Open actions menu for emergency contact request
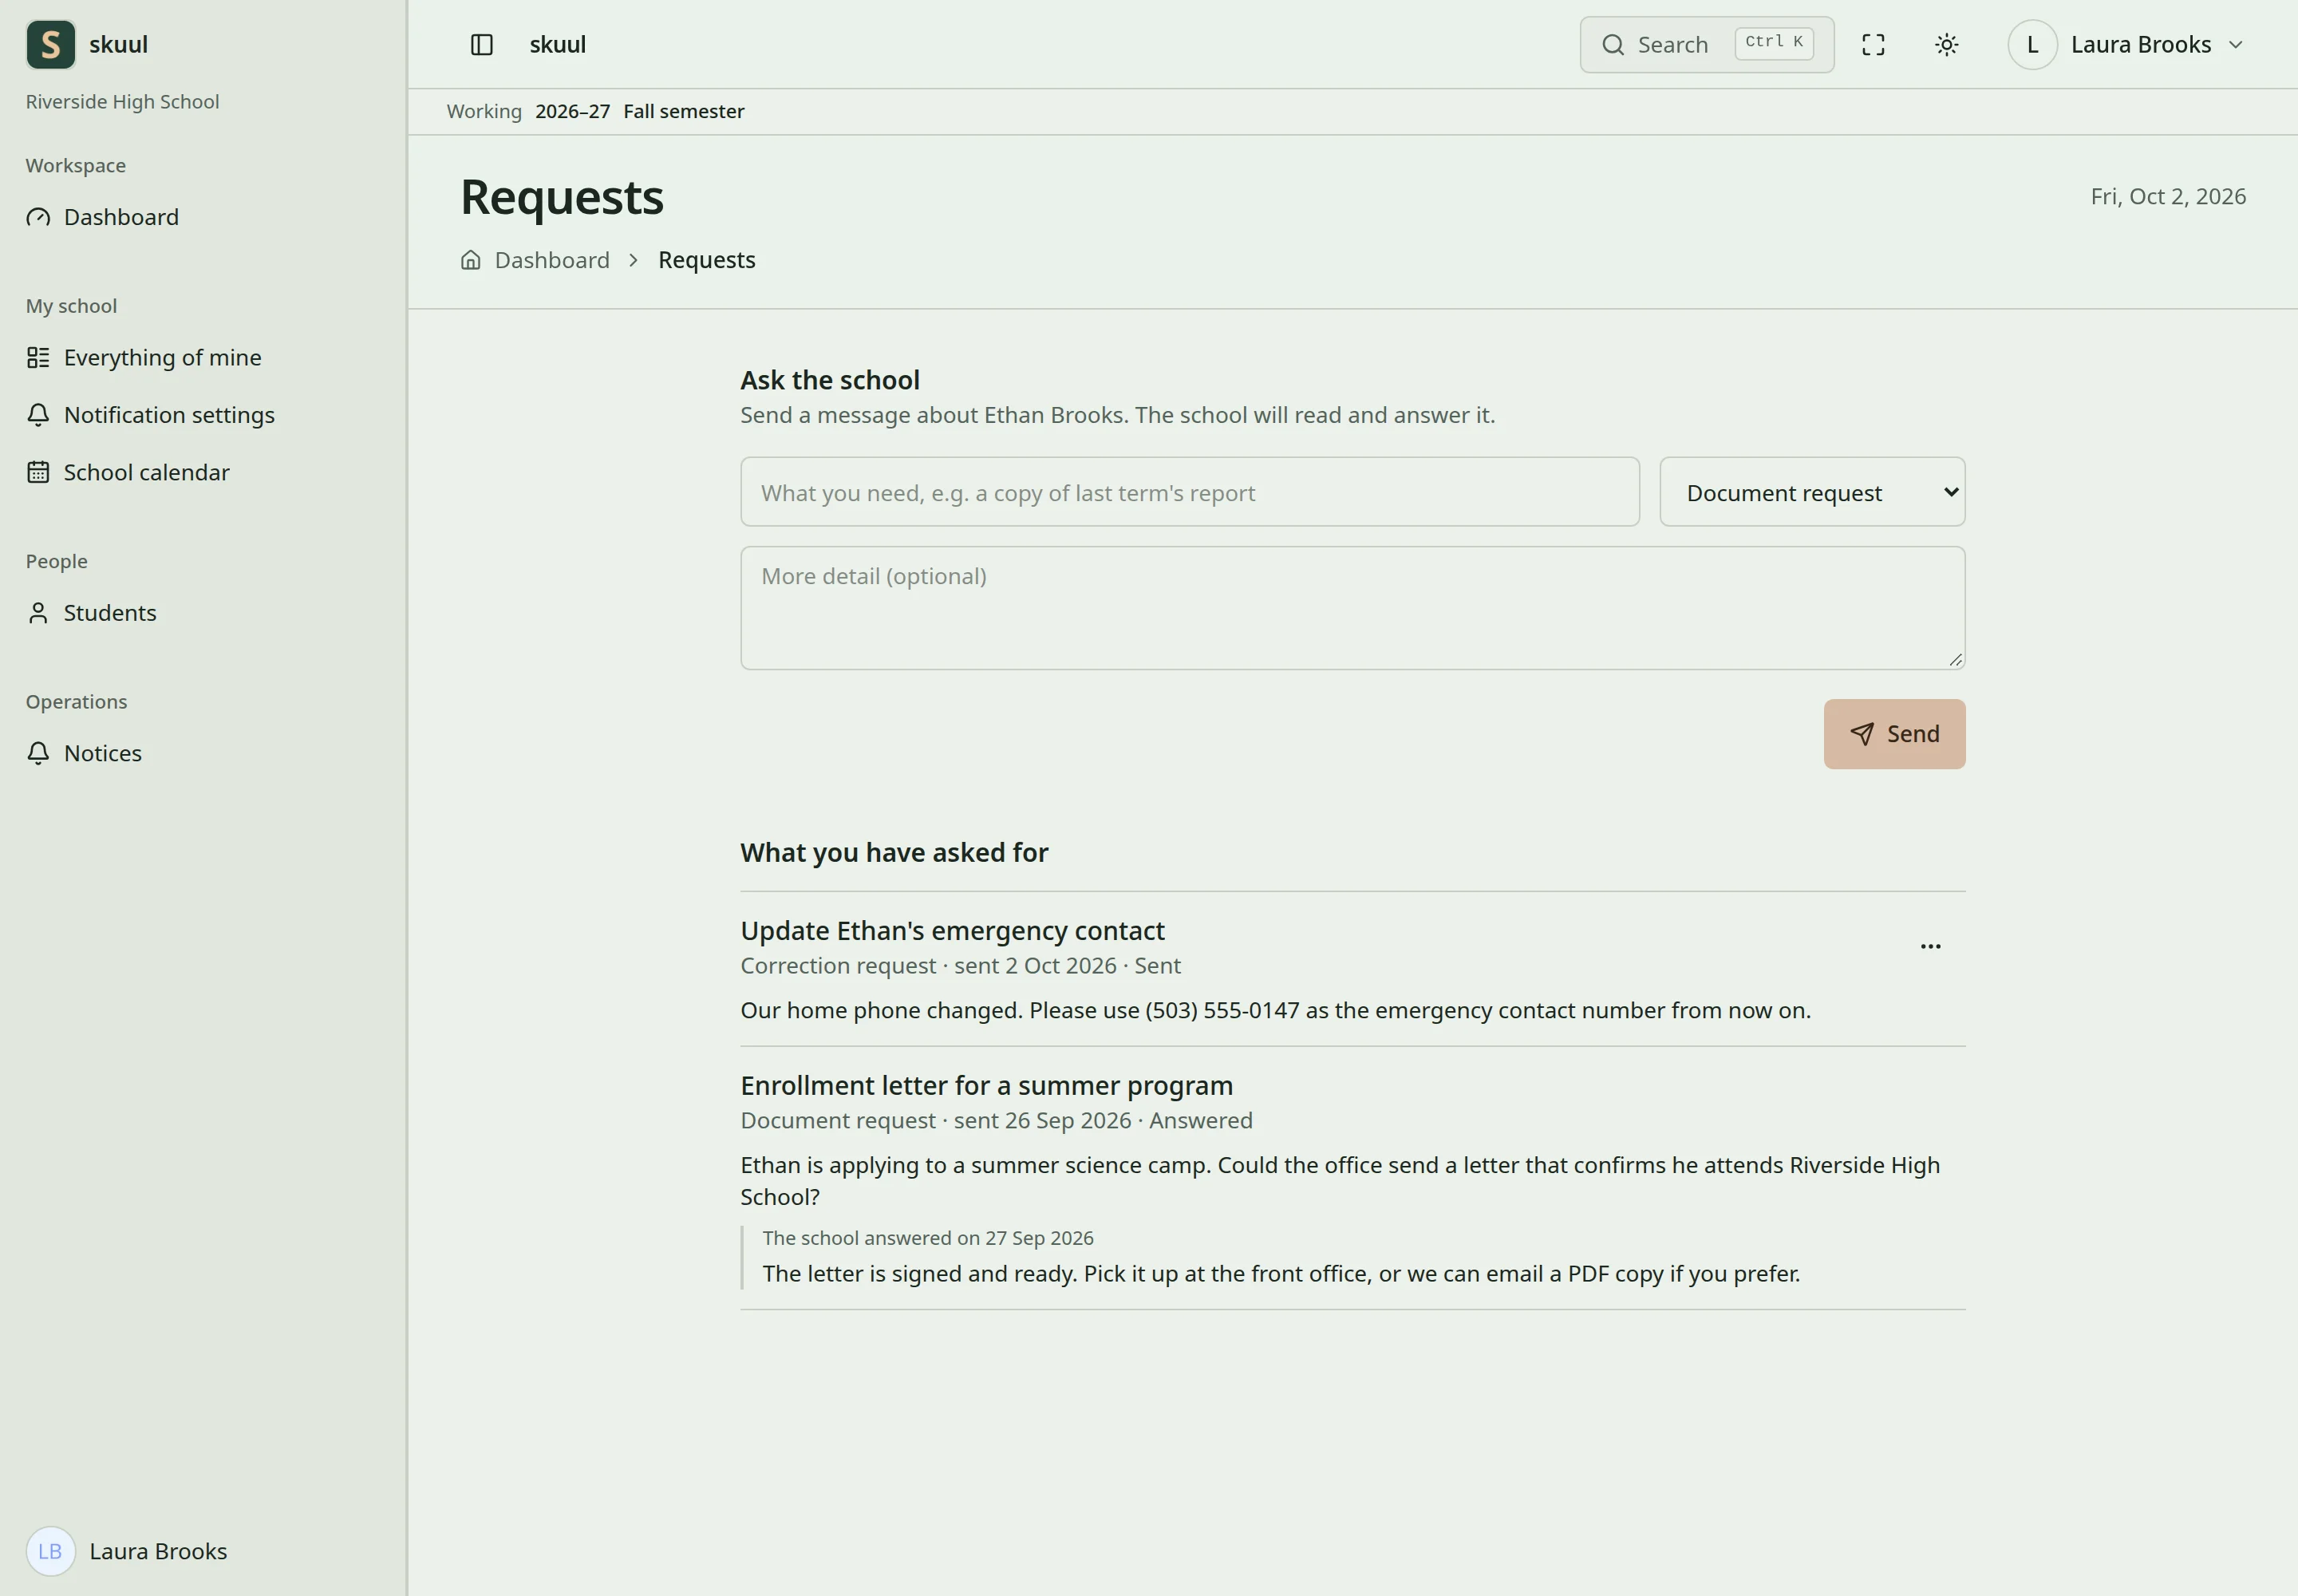The height and width of the screenshot is (1596, 2298). tap(1930, 946)
